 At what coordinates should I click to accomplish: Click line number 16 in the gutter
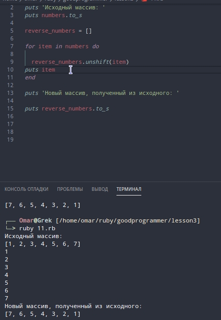[10, 116]
